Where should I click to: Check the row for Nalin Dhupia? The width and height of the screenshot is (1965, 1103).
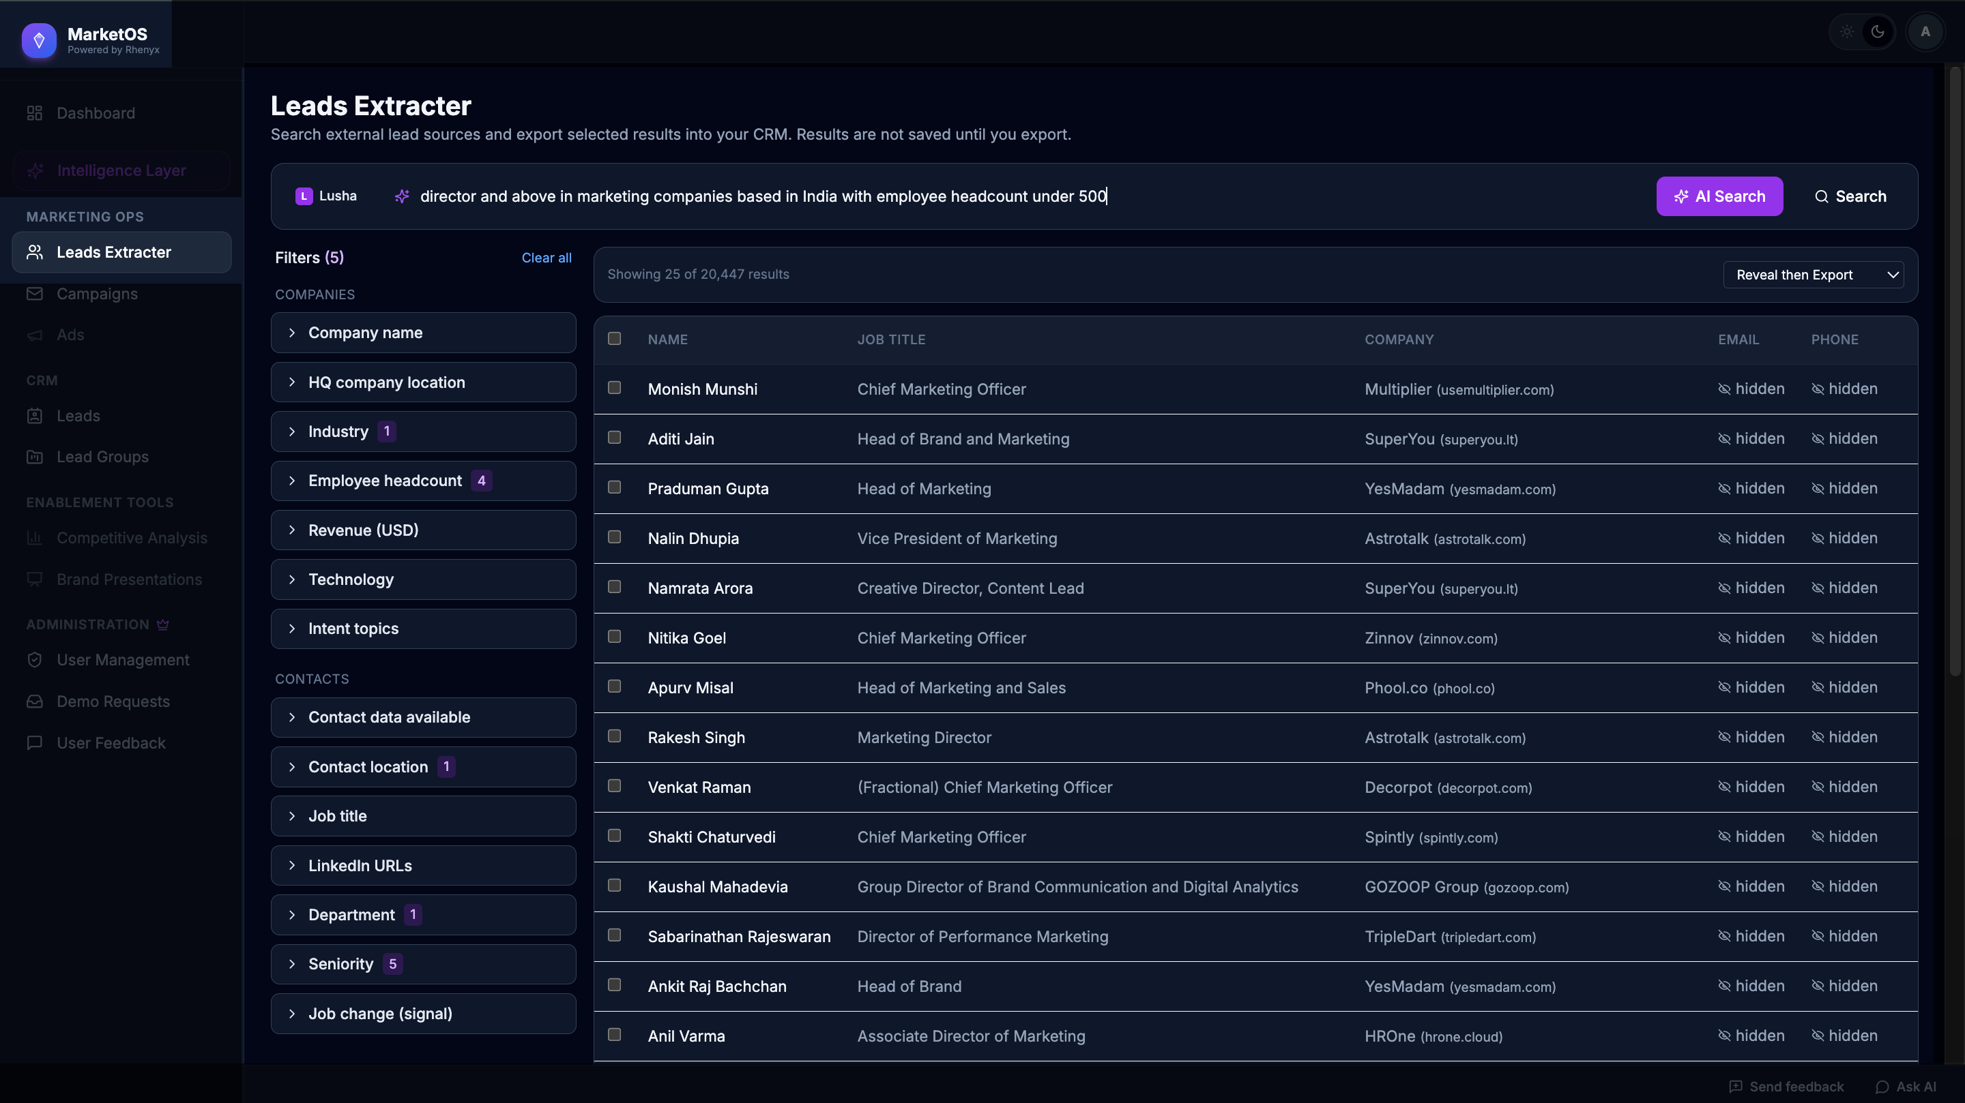tap(614, 537)
